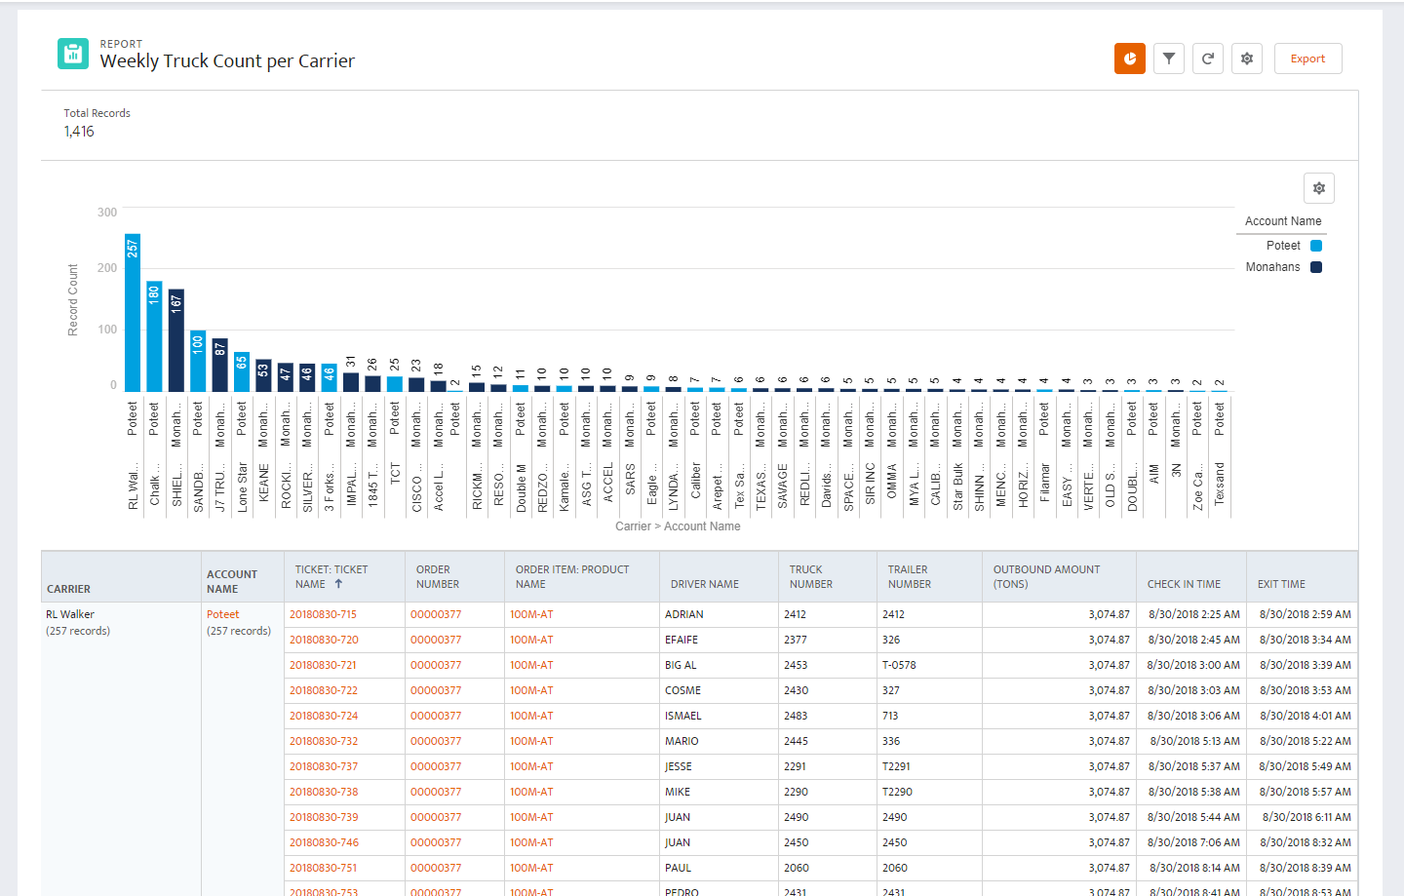The width and height of the screenshot is (1404, 896).
Task: Click exit time 8/30/2018 6:11 AM
Action: pyautogui.click(x=1306, y=817)
